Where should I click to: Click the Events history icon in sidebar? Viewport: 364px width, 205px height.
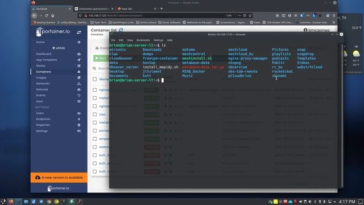[79, 95]
